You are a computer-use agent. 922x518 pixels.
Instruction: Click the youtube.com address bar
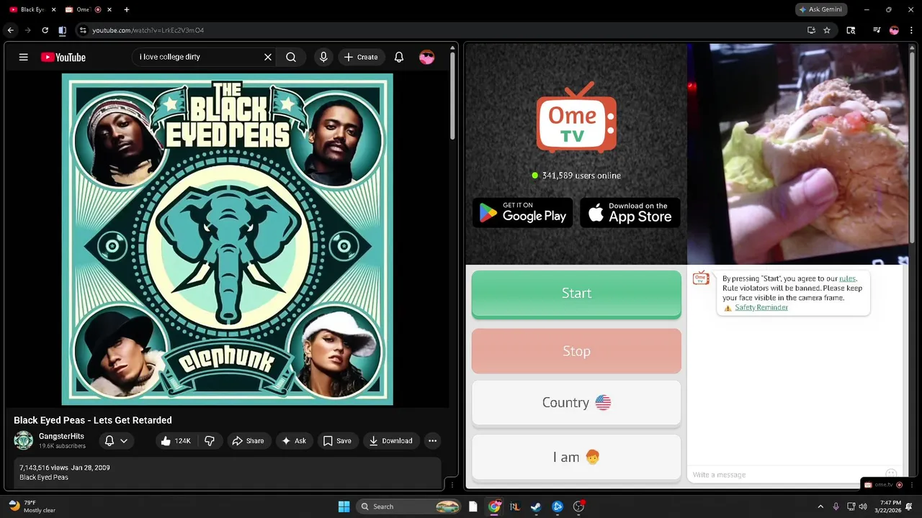[148, 30]
